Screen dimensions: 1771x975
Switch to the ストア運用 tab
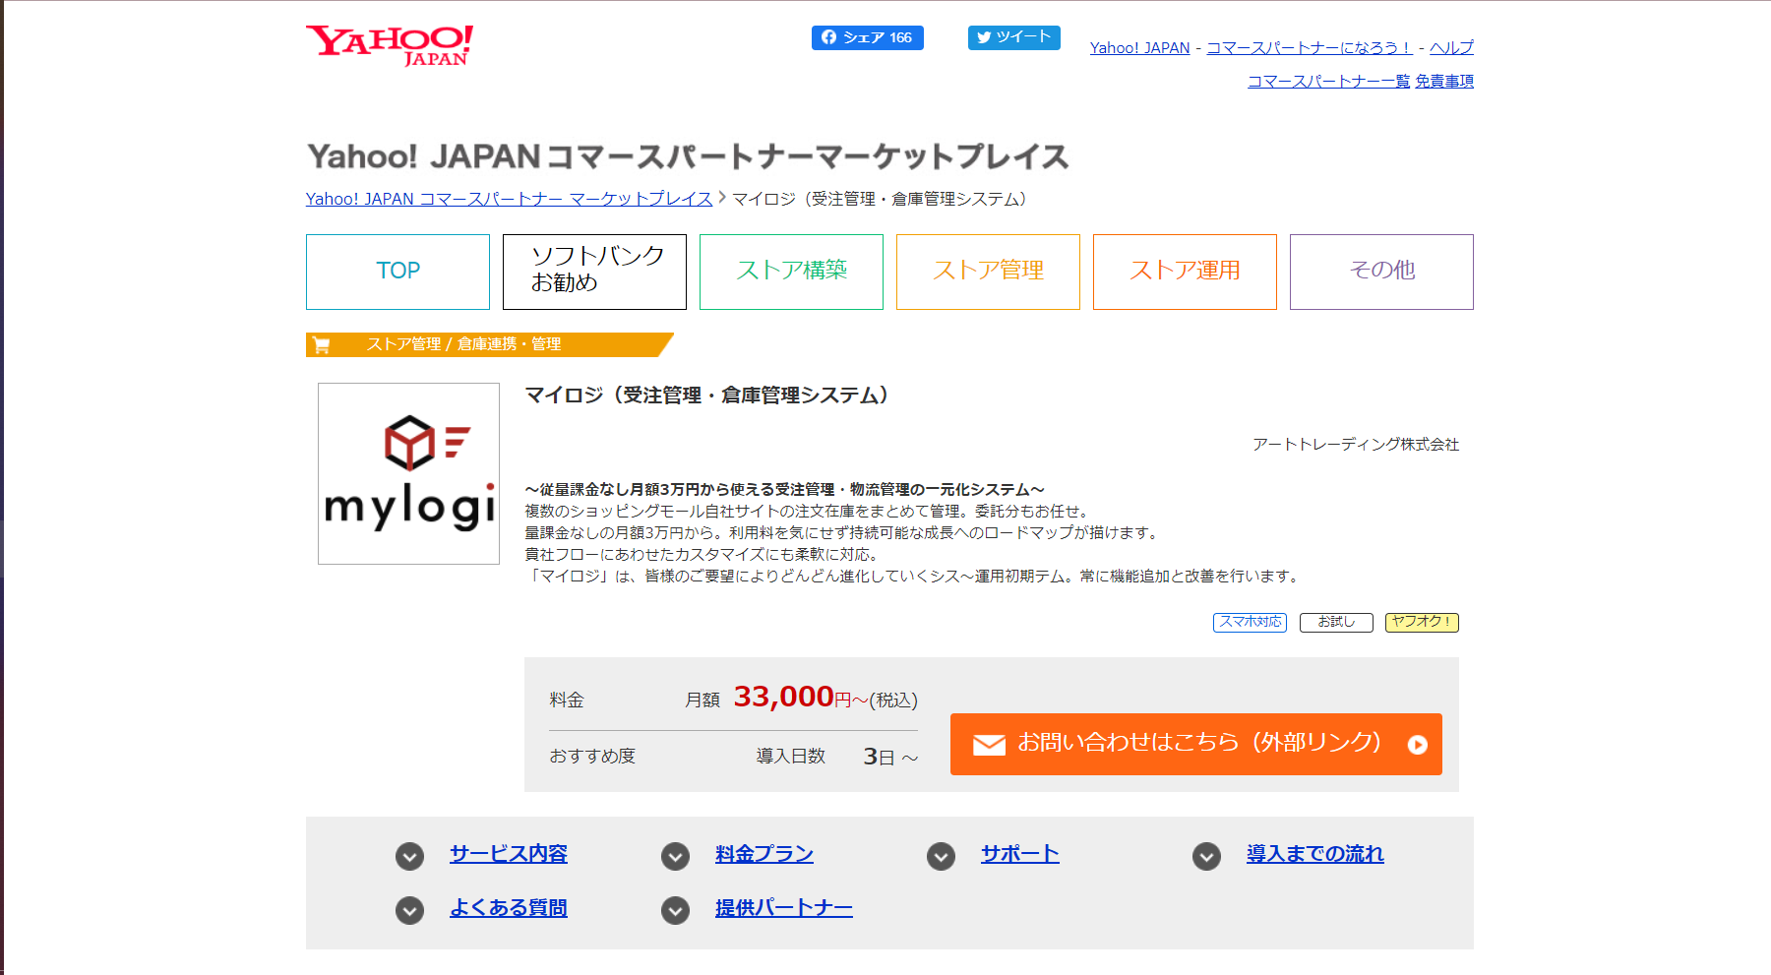pos(1185,272)
